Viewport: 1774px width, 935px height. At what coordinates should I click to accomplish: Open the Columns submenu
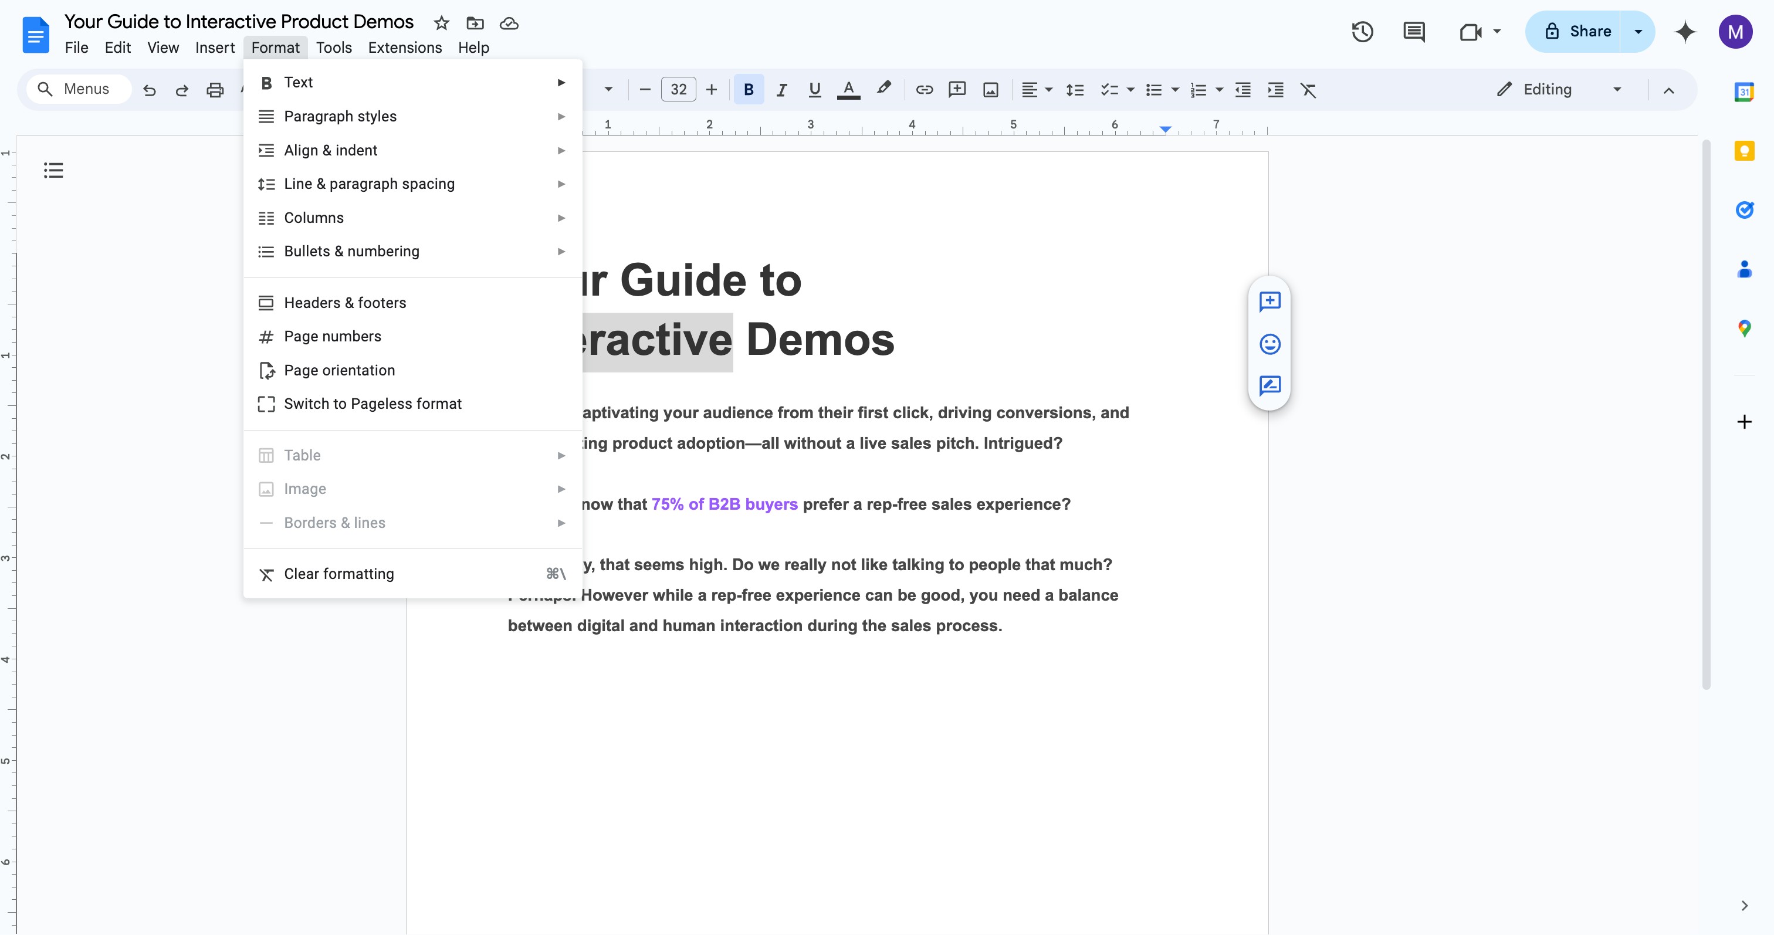[x=412, y=218]
